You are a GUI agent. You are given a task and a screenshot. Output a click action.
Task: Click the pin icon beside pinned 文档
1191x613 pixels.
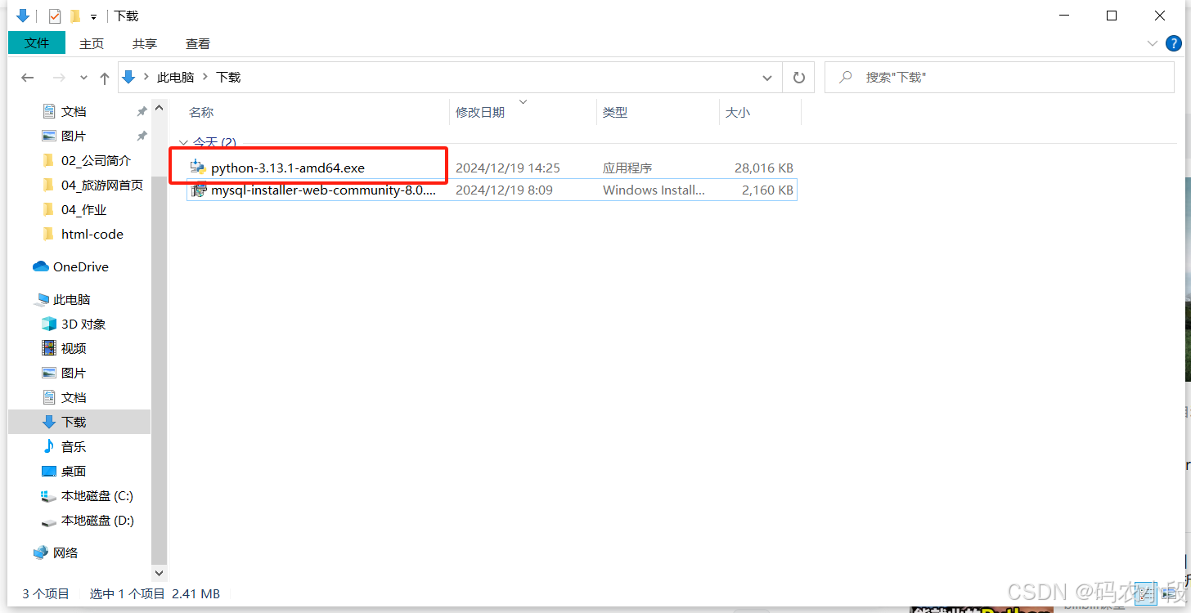[142, 112]
